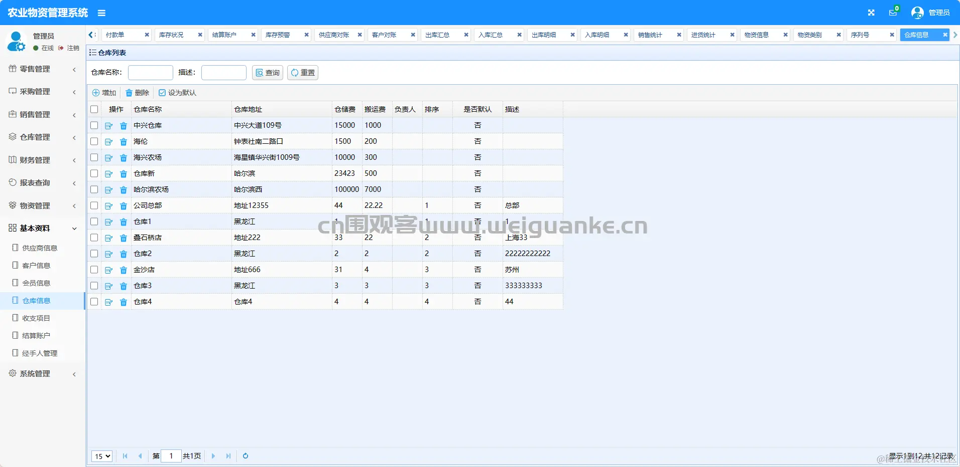
Task: Collapse the 基本资料 sidebar menu
Action: coord(43,228)
